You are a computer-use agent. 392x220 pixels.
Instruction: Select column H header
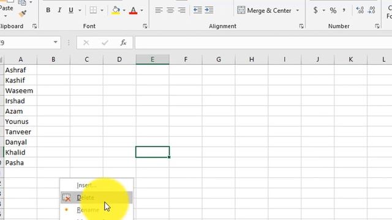coord(252,59)
